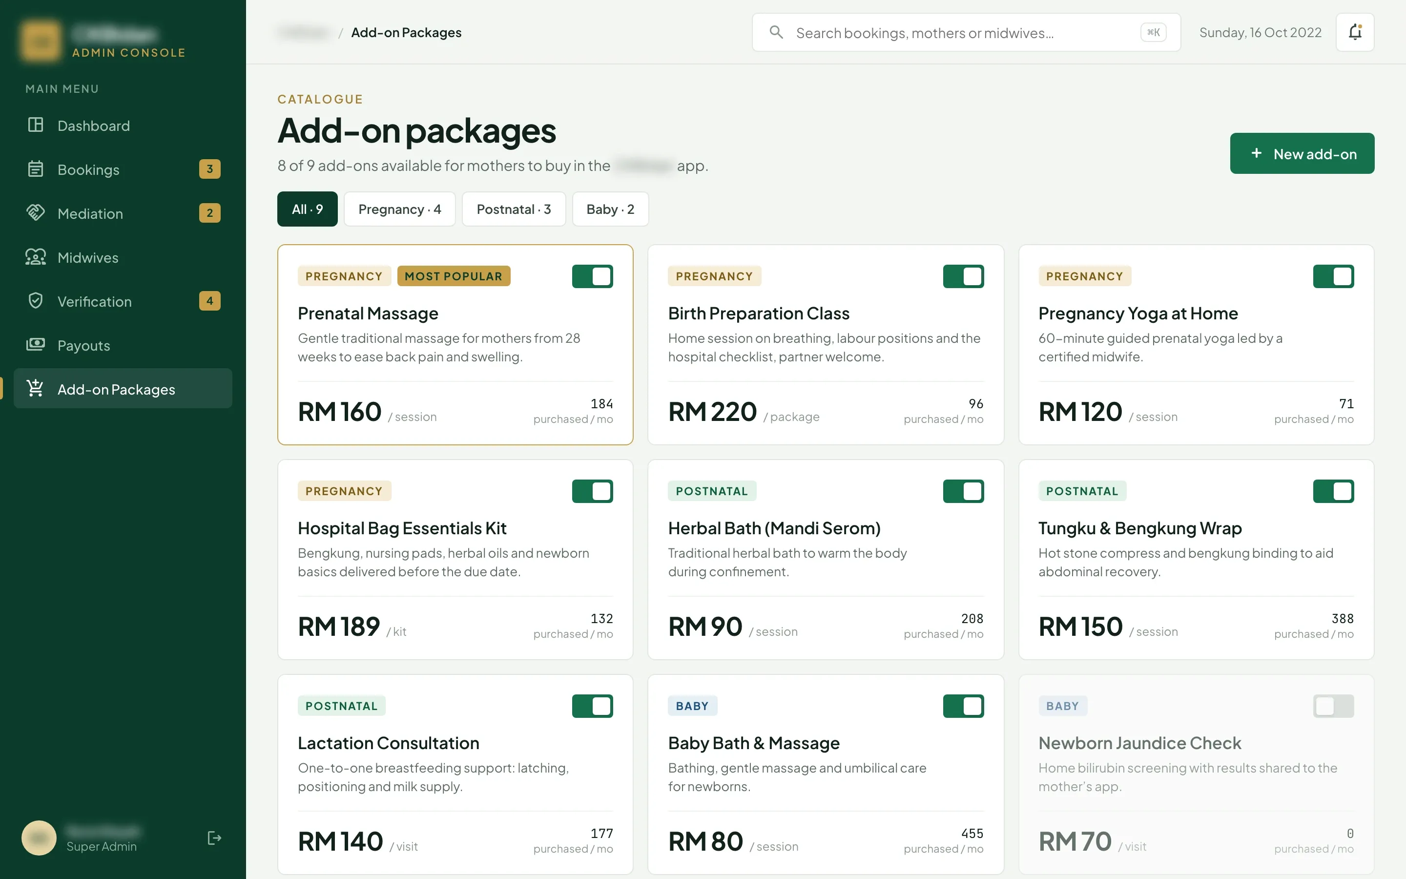Click the Verification shield icon
The height and width of the screenshot is (879, 1406).
pos(36,300)
